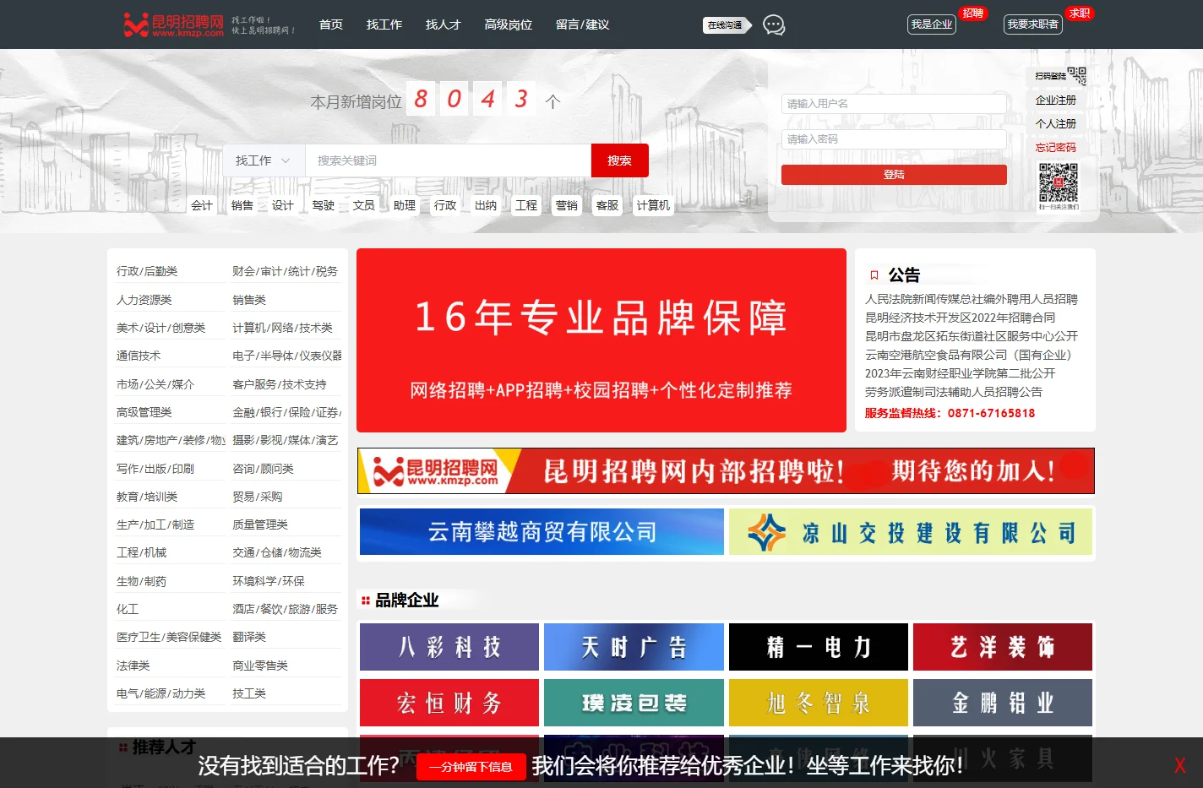Select the 驾驶 quick keyword
1203x788 pixels.
[324, 205]
